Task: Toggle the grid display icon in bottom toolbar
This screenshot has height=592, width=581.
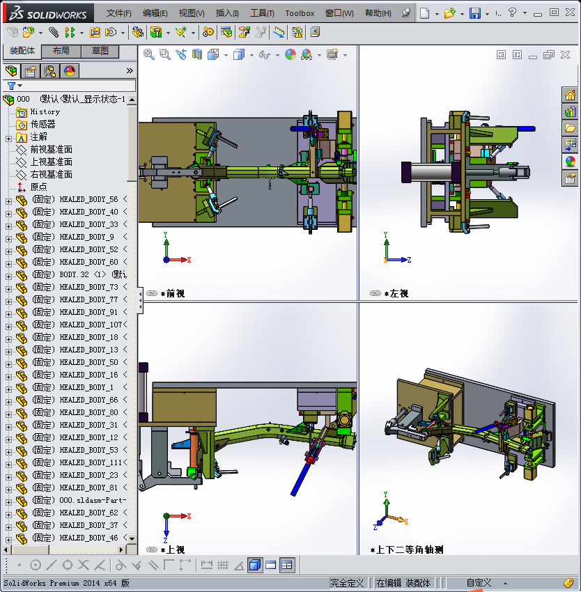Action: point(223,566)
